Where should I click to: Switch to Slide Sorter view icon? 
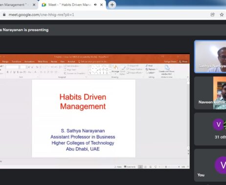(145, 167)
